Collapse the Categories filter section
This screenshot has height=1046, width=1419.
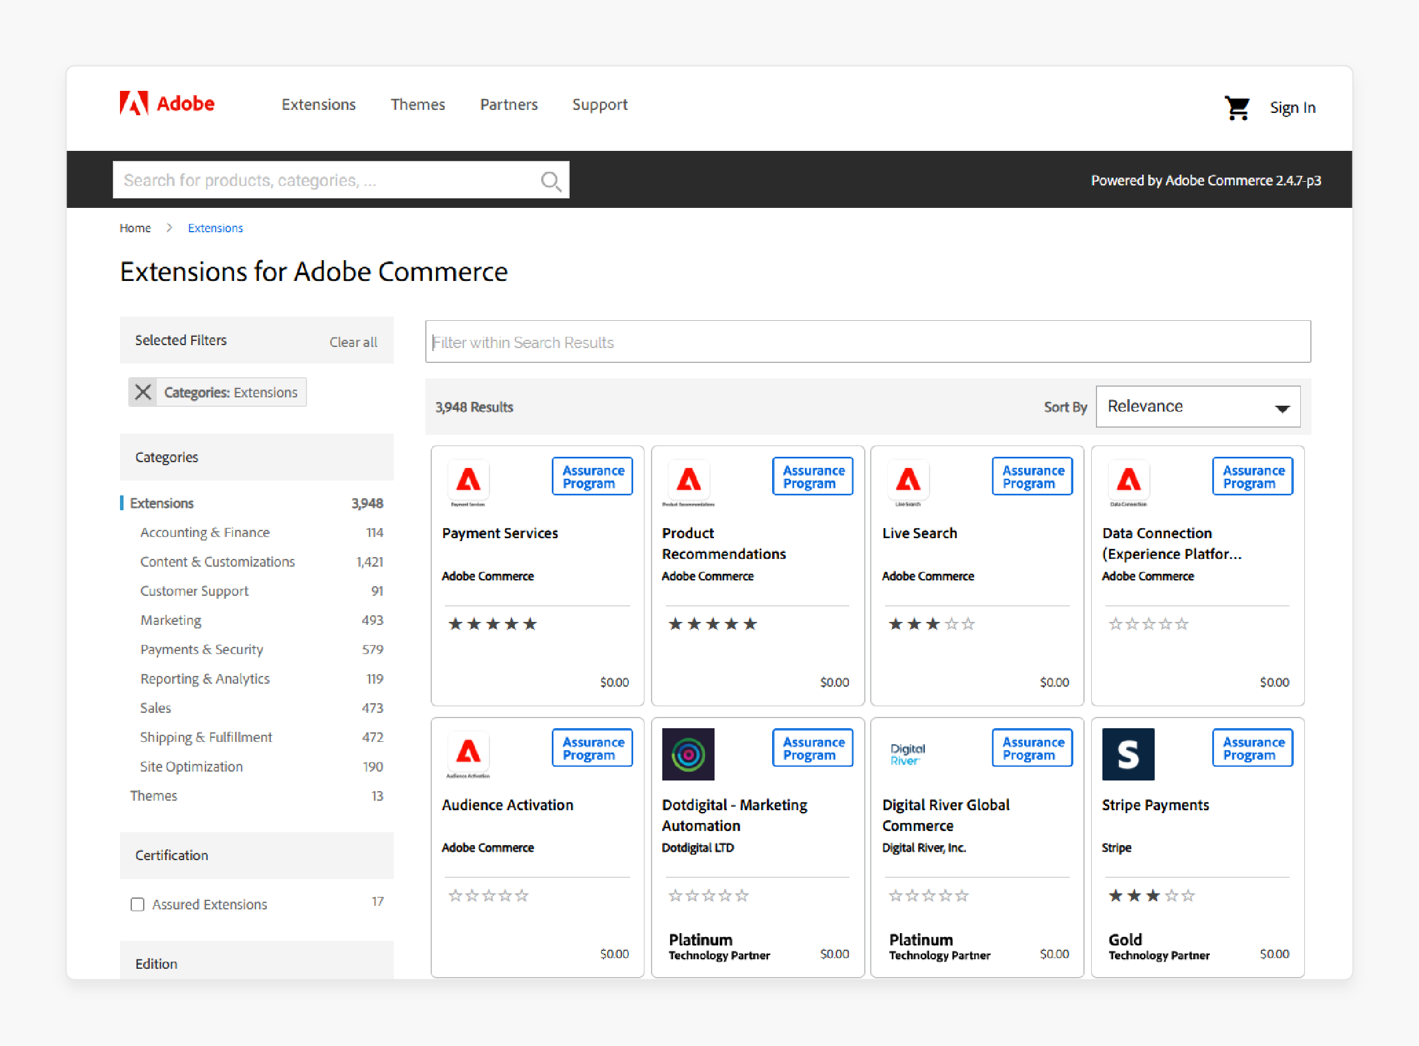click(257, 457)
